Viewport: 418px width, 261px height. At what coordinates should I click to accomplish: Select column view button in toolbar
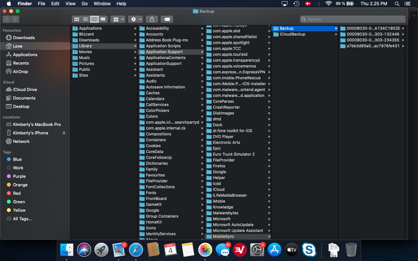pyautogui.click(x=94, y=19)
